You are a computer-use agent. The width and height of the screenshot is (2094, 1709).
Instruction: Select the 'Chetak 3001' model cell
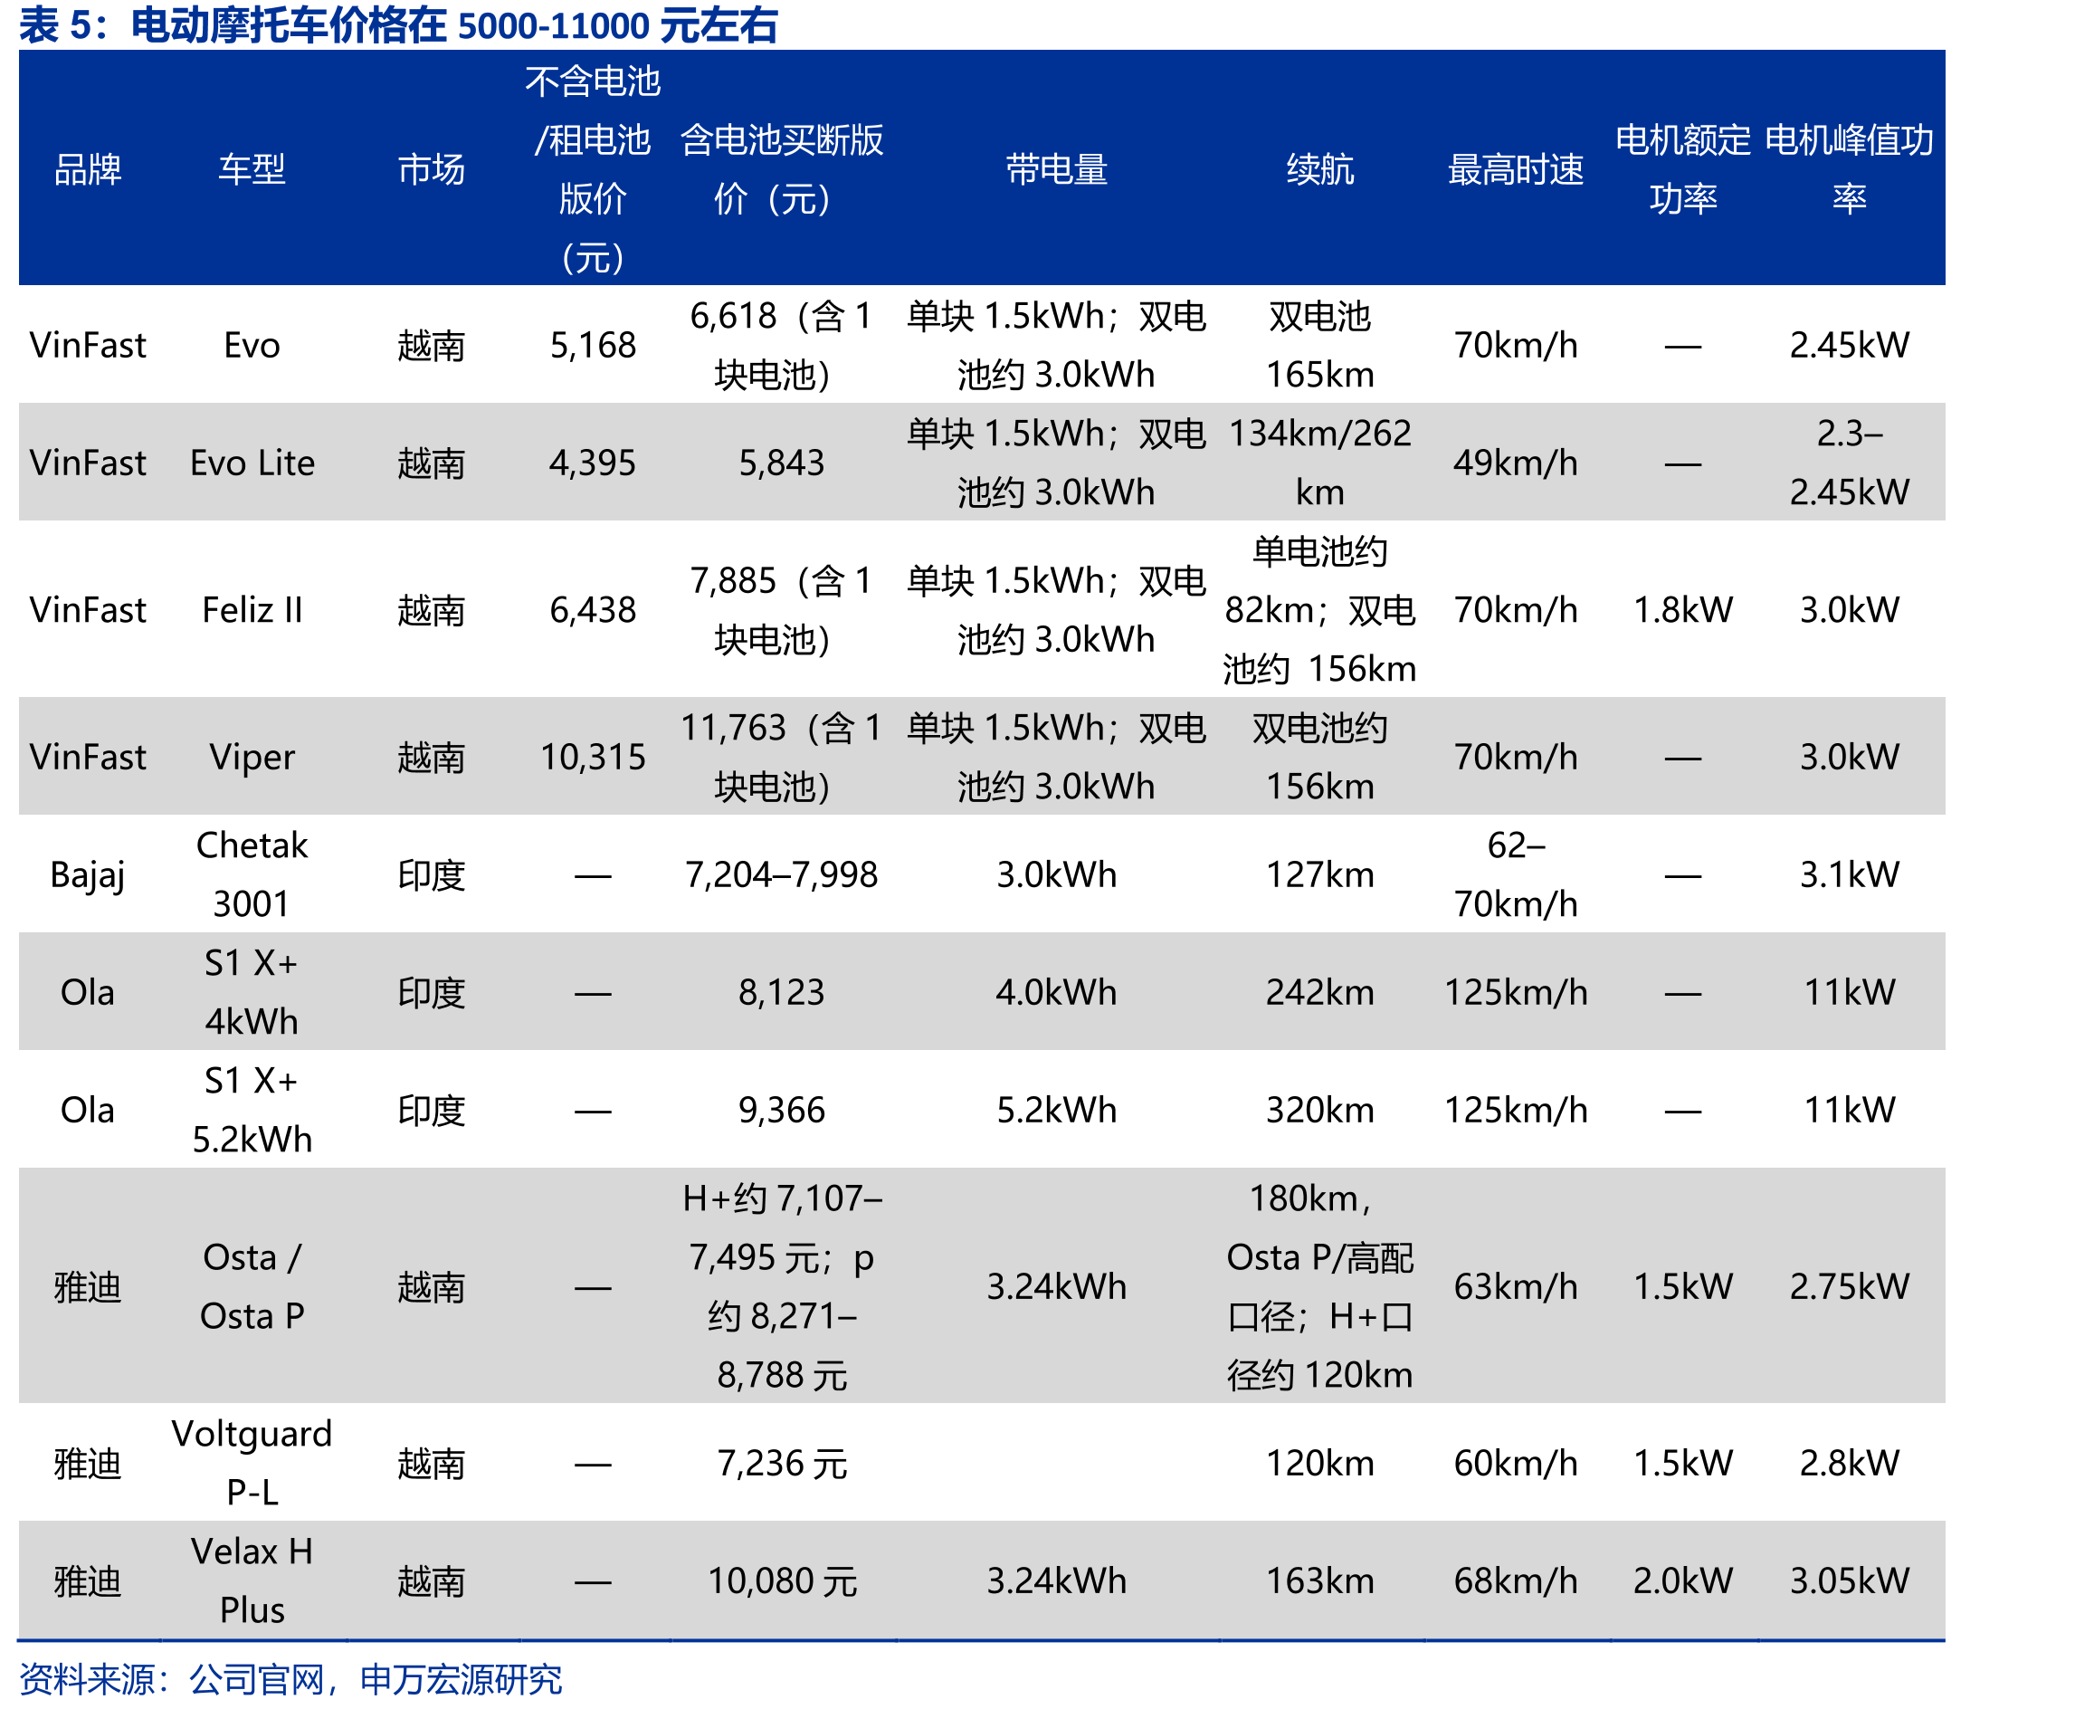[252, 875]
